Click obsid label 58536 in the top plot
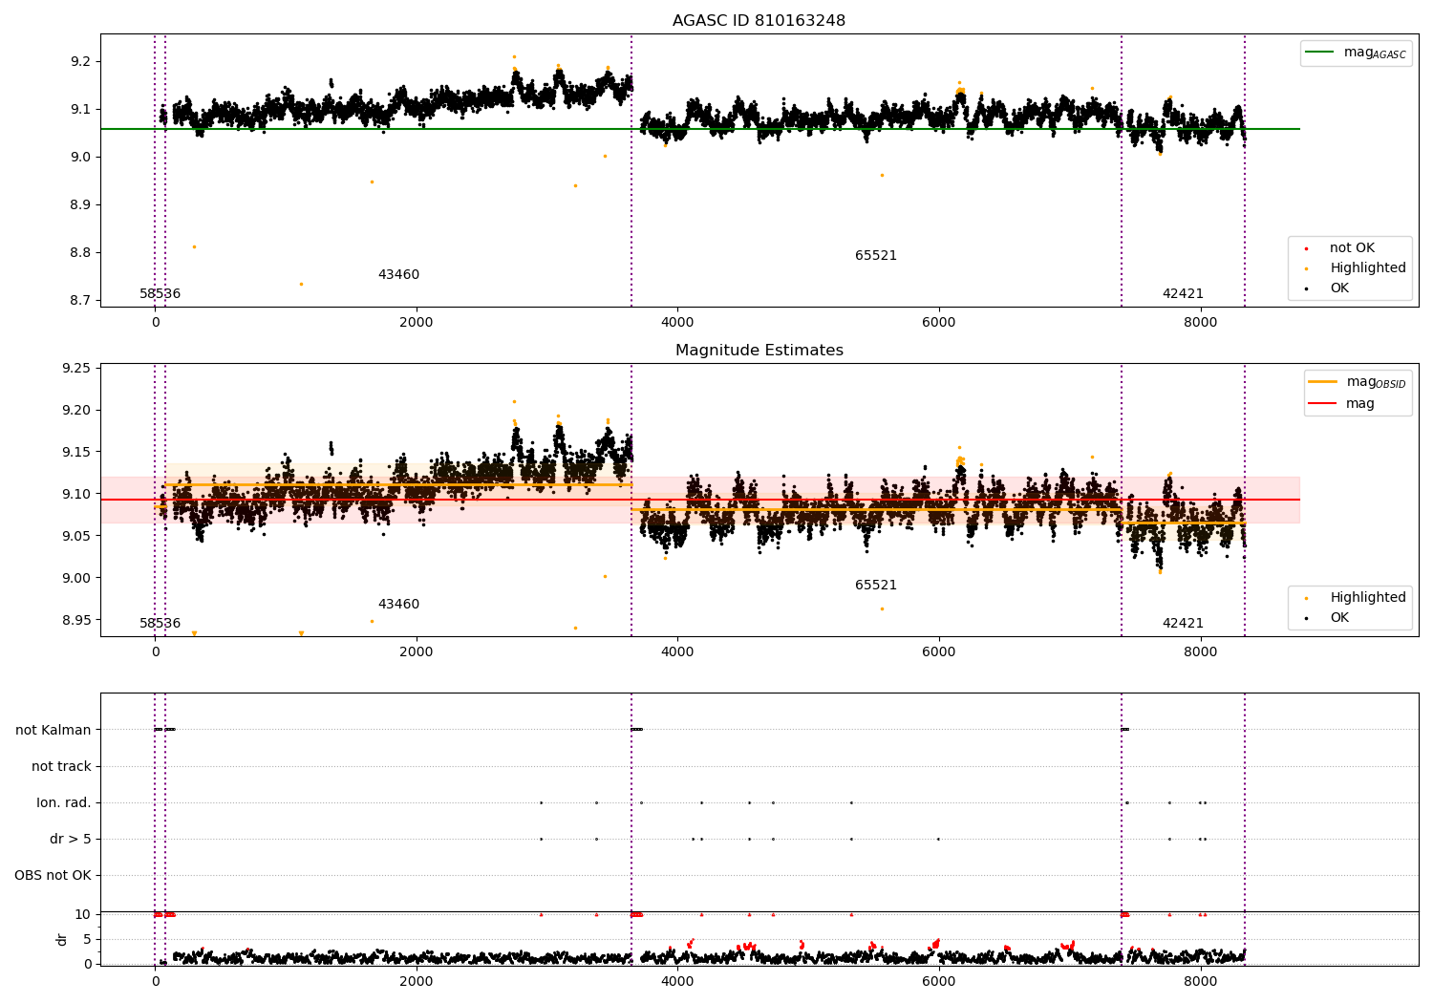Viewport: 1433px width, 1003px height. click(x=160, y=294)
